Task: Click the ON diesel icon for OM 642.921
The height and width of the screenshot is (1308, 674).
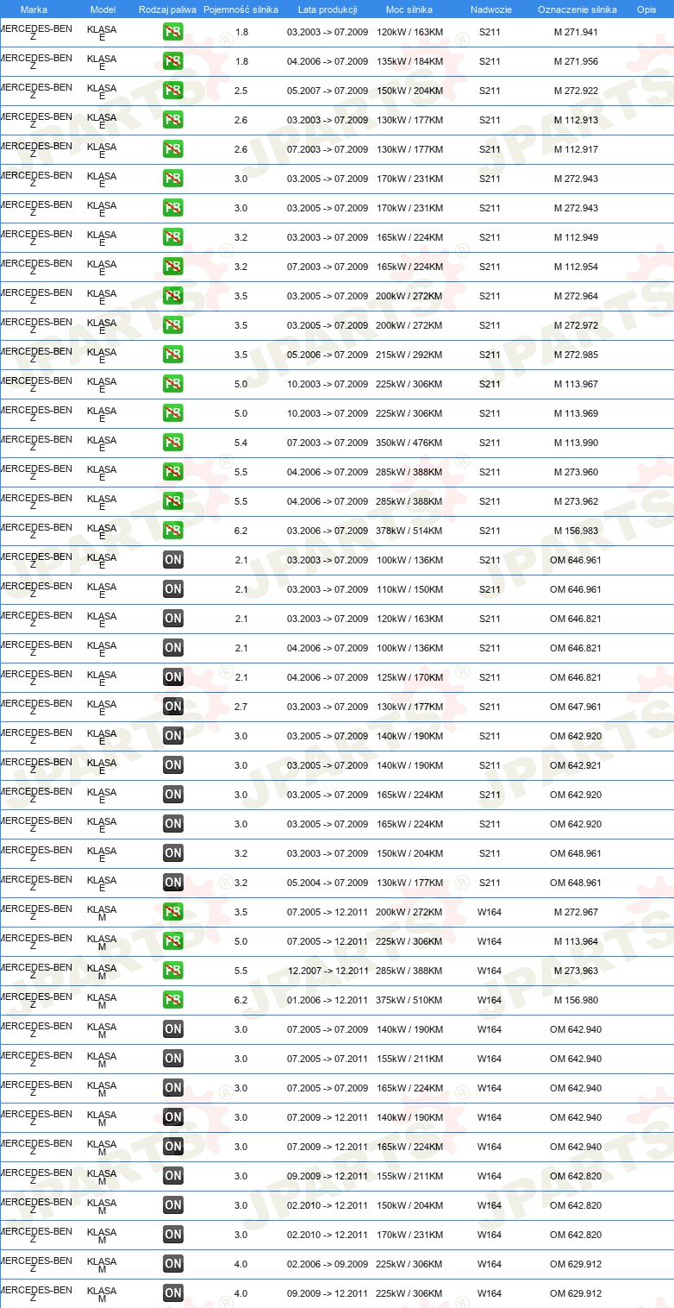Action: pos(173,765)
